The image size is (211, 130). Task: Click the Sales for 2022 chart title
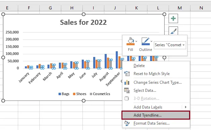click(83, 22)
